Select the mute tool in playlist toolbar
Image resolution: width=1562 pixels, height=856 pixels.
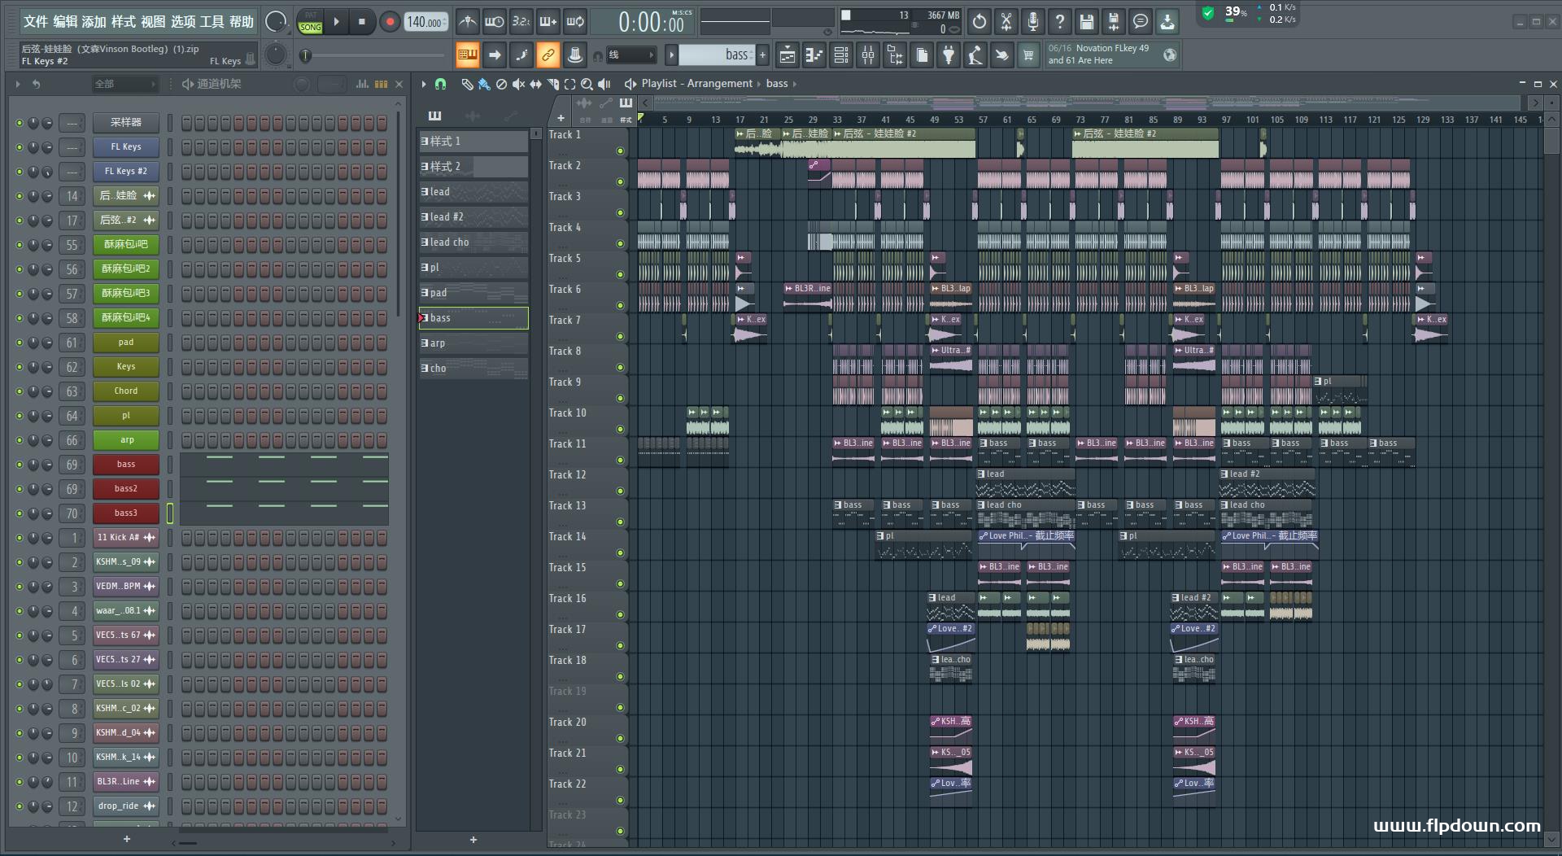(x=518, y=84)
